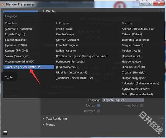Choose Hindi language option
The image size is (166, 138).
(x=133, y=67)
